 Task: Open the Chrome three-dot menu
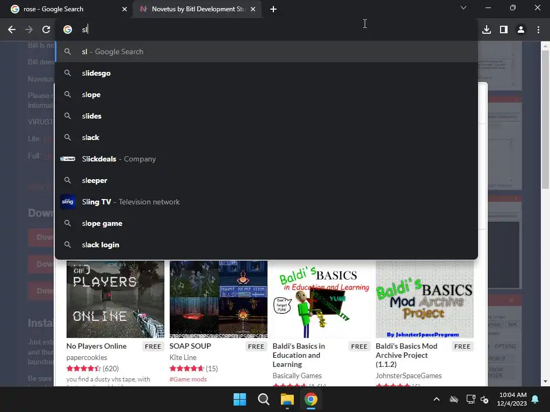click(538, 30)
